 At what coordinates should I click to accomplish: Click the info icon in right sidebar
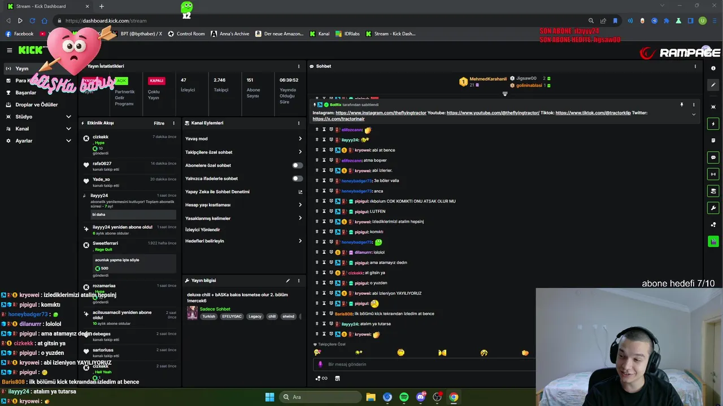(x=713, y=68)
